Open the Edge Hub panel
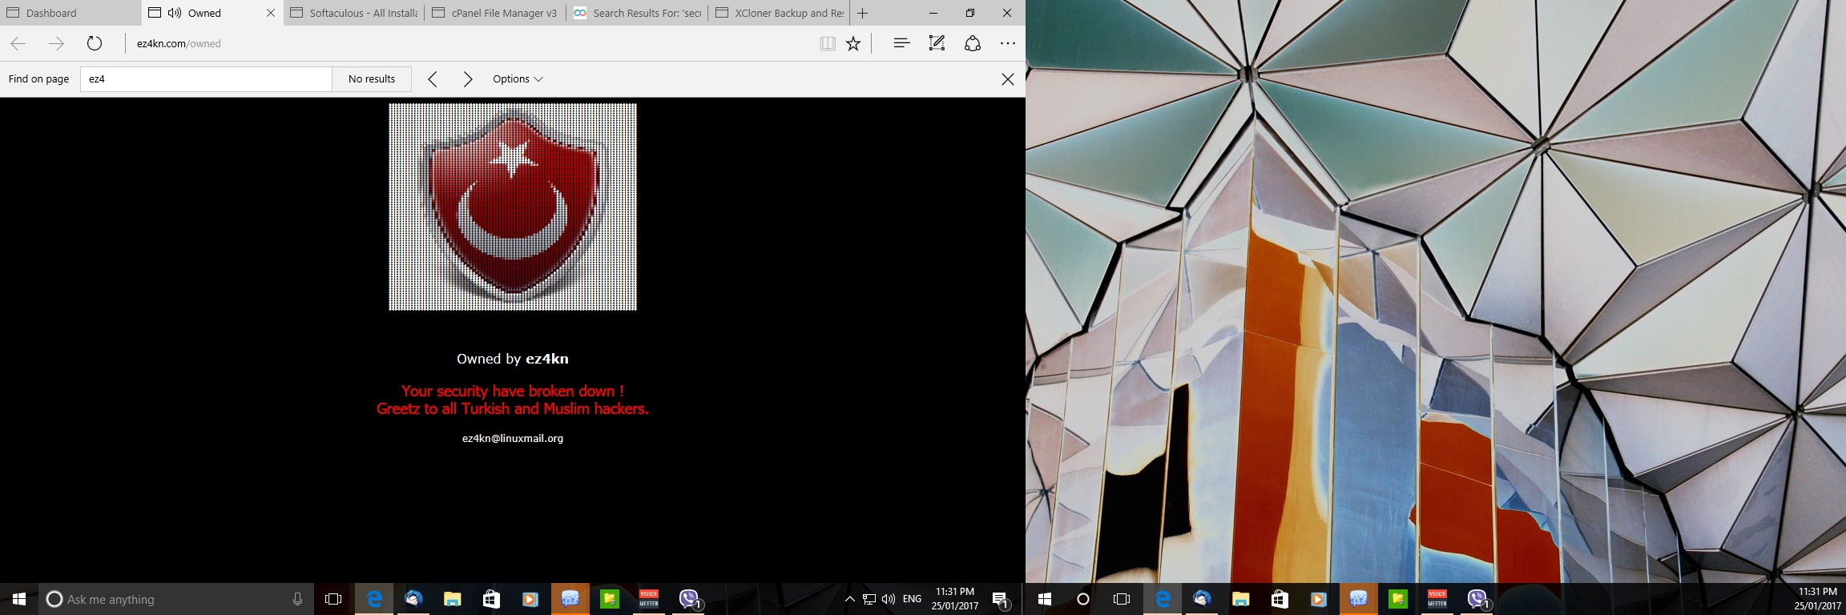 click(x=901, y=44)
